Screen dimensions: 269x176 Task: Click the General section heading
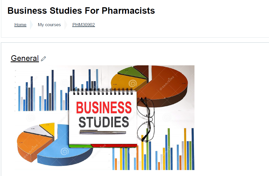tap(25, 58)
